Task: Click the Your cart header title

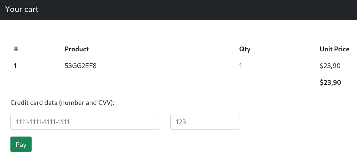Action: pyautogui.click(x=22, y=9)
